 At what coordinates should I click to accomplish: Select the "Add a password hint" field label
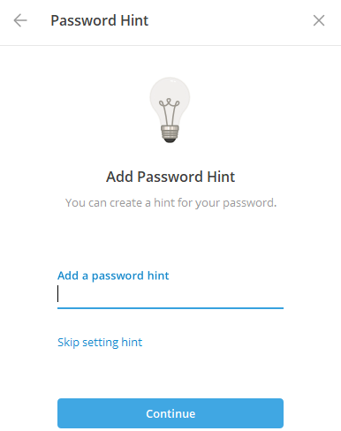click(113, 276)
